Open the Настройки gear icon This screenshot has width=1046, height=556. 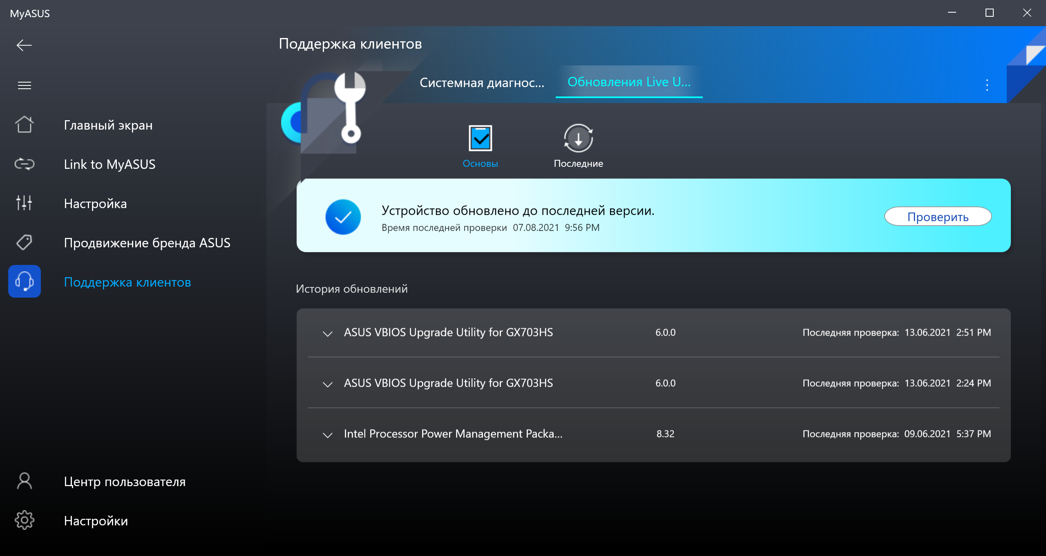point(24,520)
